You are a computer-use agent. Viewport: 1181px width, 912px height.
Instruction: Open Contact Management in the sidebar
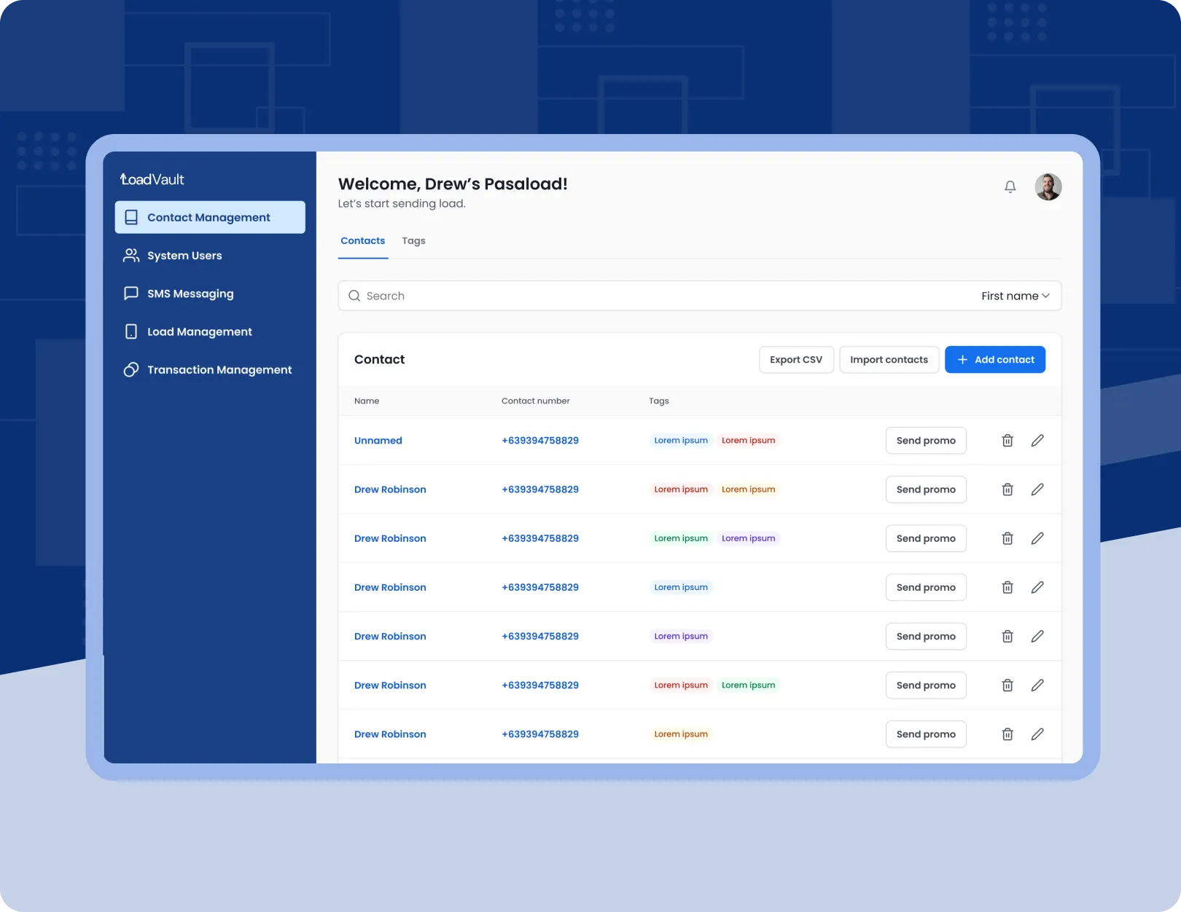[x=210, y=218]
